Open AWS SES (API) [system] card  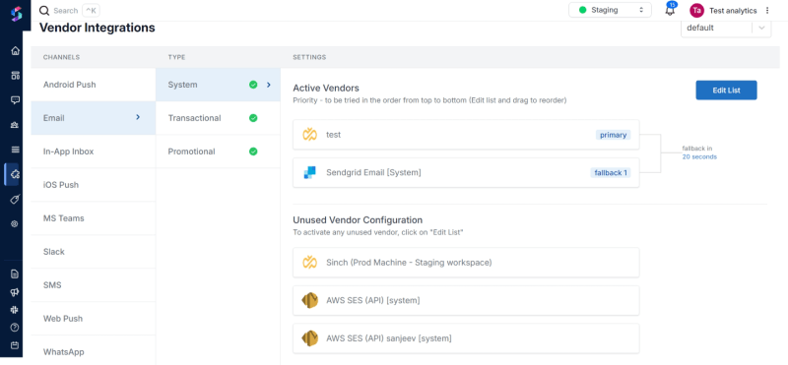[x=466, y=300]
